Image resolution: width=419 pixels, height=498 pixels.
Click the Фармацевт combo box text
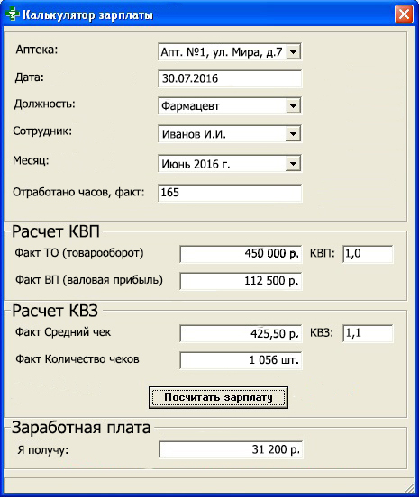pyautogui.click(x=190, y=105)
